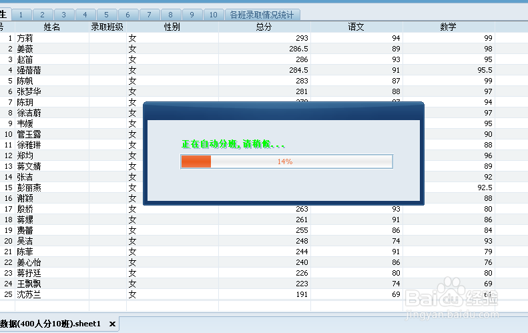Image resolution: width=528 pixels, height=333 pixels.
Task: Click total score 263 for 殷娇
Action: pyautogui.click(x=302, y=209)
